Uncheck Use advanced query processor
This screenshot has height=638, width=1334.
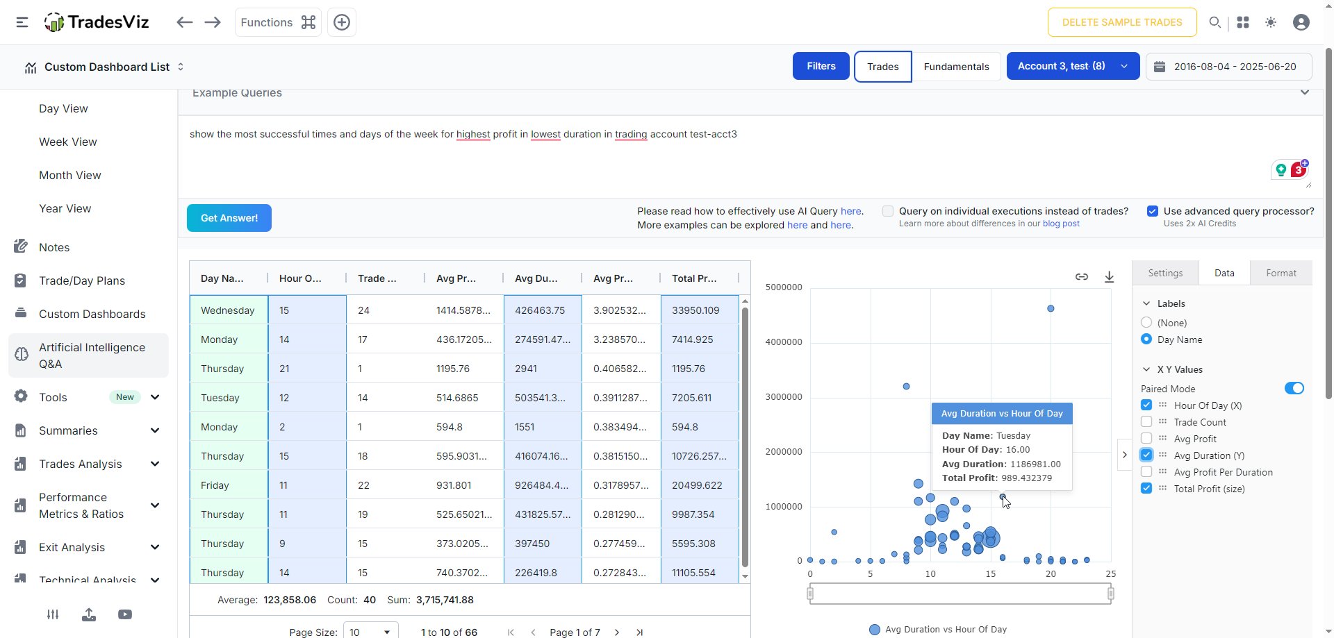1153,211
